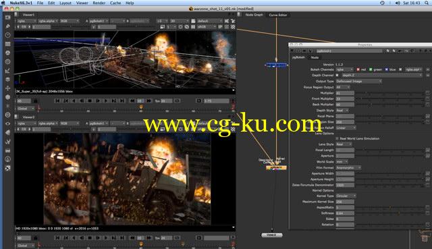The width and height of the screenshot is (432, 249).
Task: Enable Real World Lens Simulation checkbox
Action: (x=337, y=138)
